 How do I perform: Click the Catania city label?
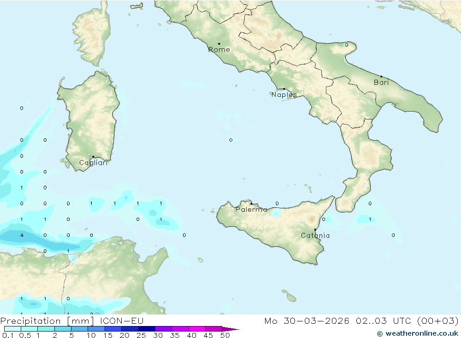coord(315,236)
